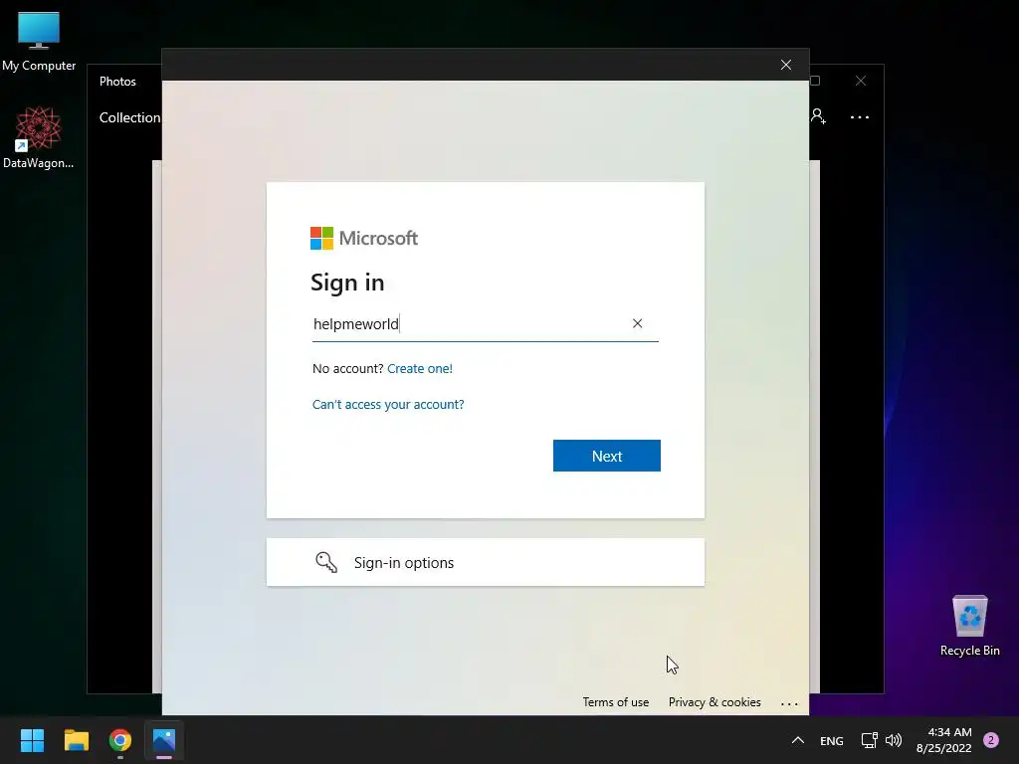Open the more options ellipsis in dialog footer
Image resolution: width=1019 pixels, height=764 pixels.
point(789,703)
